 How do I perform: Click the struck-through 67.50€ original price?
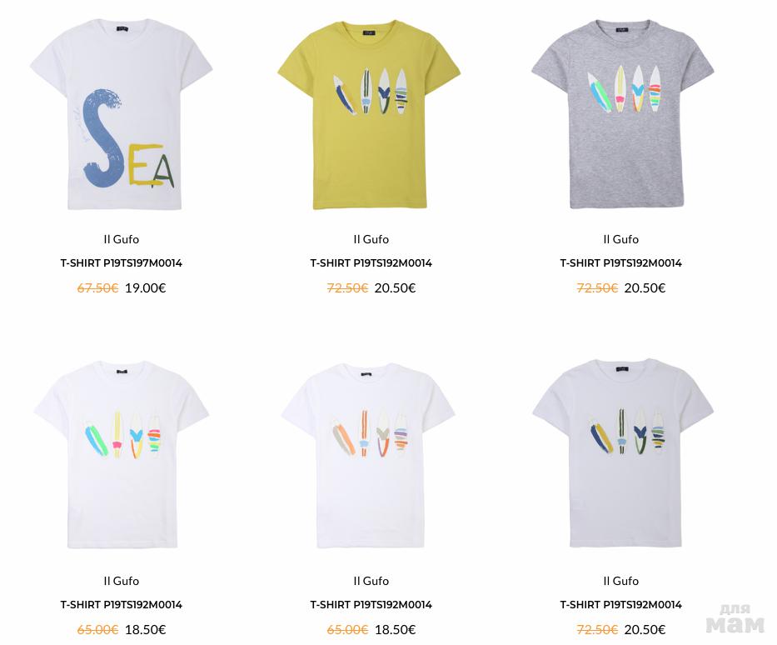(97, 288)
